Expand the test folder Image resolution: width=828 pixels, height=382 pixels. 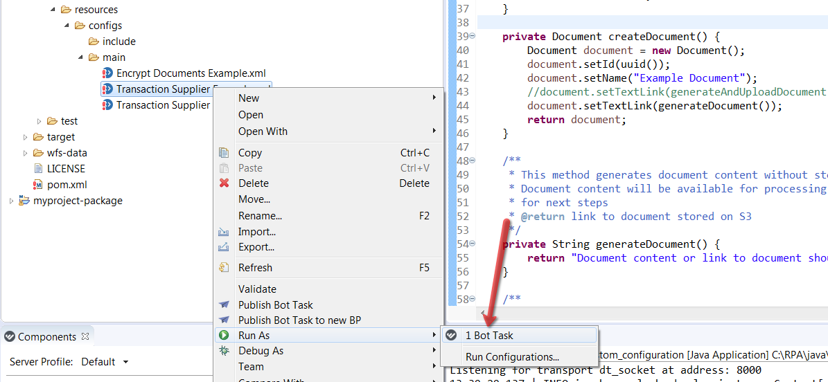pyautogui.click(x=39, y=121)
